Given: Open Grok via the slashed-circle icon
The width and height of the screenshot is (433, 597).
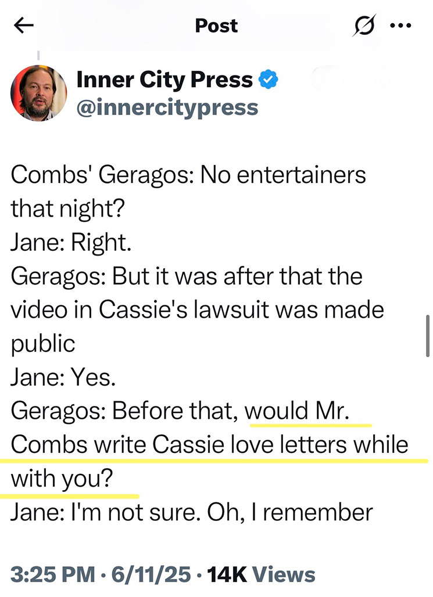Looking at the screenshot, I should point(364,26).
